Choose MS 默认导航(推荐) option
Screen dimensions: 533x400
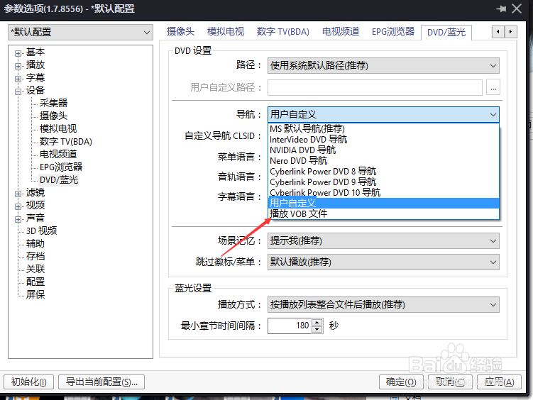[x=383, y=128]
